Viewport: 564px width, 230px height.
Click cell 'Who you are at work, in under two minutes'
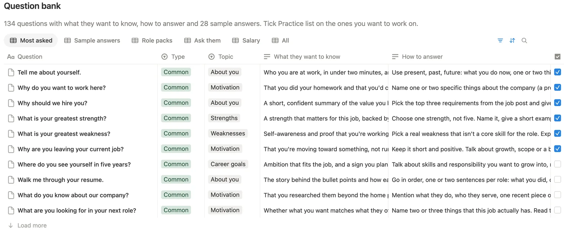click(x=324, y=72)
